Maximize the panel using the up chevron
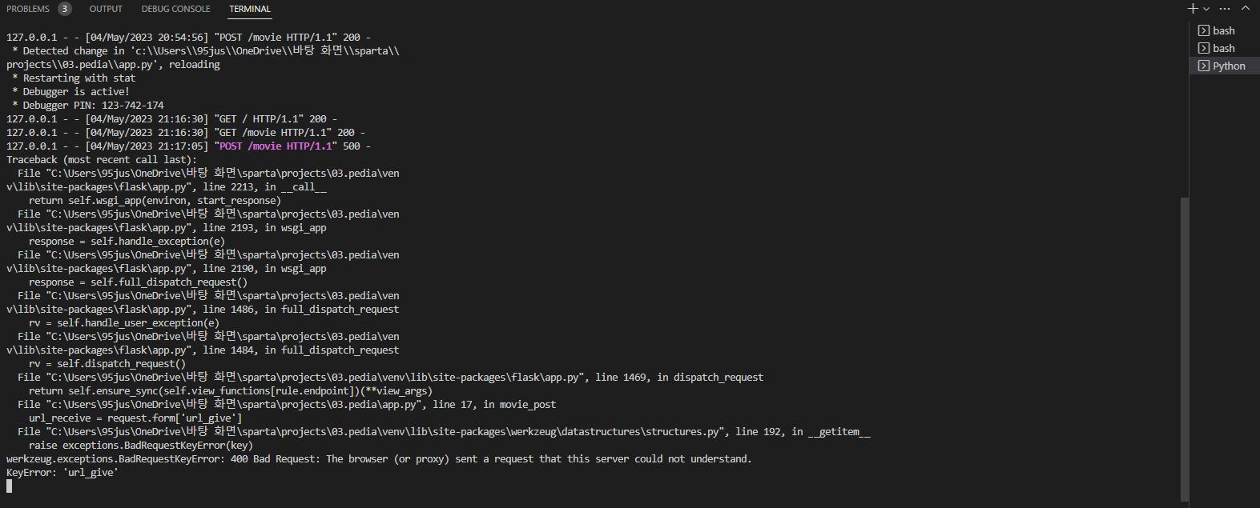This screenshot has height=508, width=1260. click(1246, 8)
